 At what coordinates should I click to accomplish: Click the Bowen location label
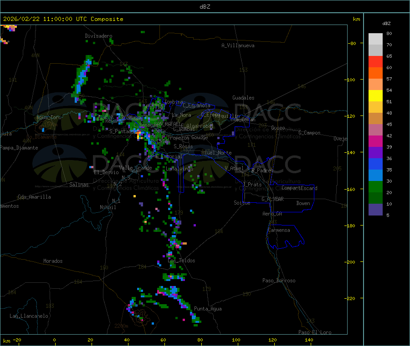pos(303,203)
